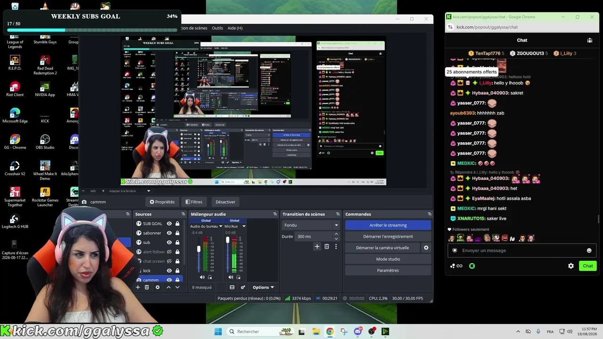Open chat users list icon in Kick

(590, 40)
